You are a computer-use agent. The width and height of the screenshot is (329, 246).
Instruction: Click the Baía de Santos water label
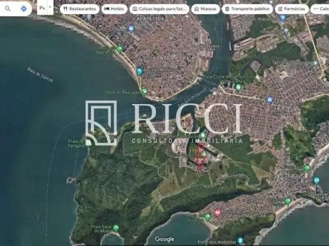[40, 74]
